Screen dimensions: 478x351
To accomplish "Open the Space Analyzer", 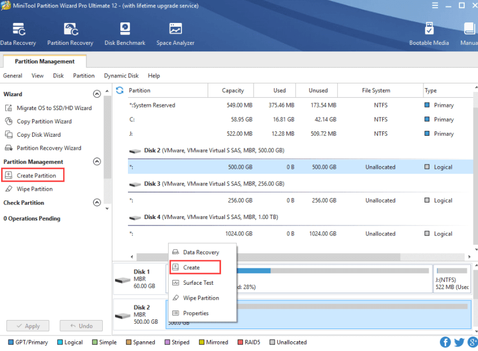I will click(175, 32).
